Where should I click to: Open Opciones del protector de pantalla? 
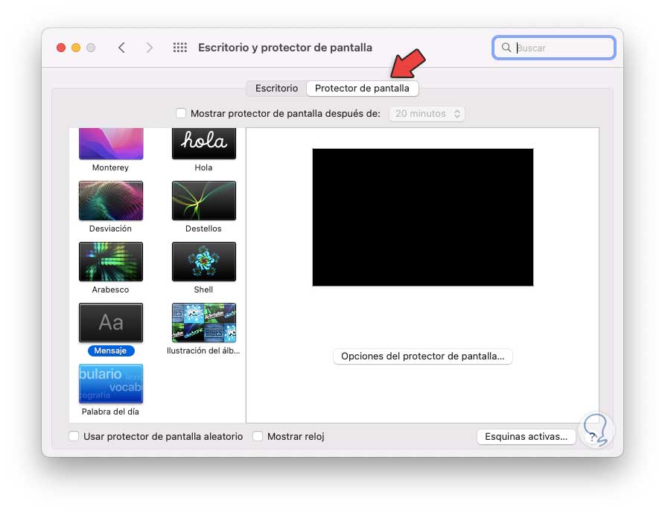click(x=423, y=356)
